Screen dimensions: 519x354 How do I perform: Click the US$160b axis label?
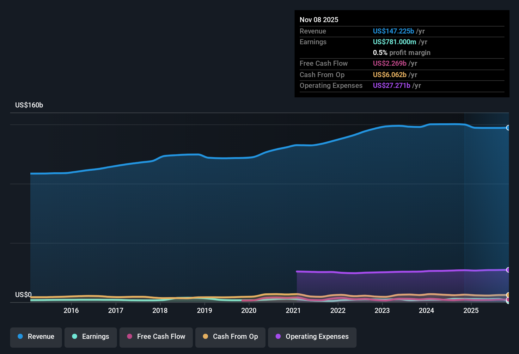tap(29, 105)
